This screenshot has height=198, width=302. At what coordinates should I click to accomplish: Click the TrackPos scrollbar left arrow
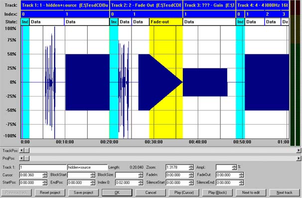[22, 150]
